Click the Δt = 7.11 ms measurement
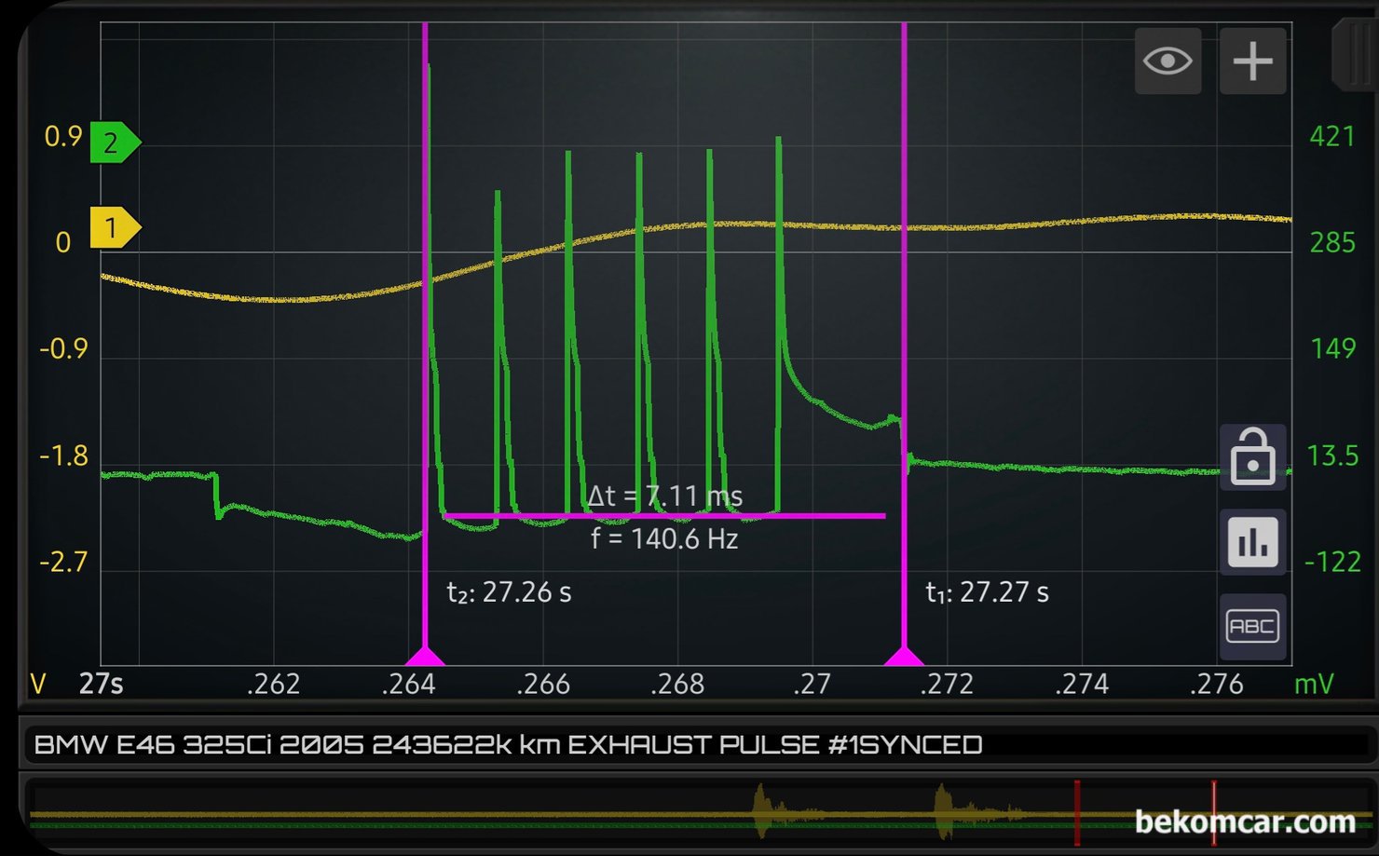 click(x=664, y=496)
